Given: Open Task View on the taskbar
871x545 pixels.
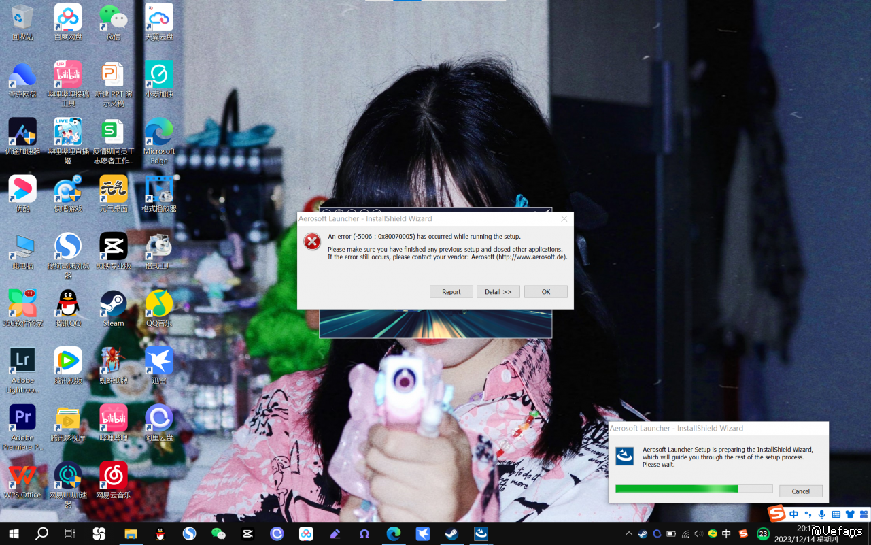Looking at the screenshot, I should pyautogui.click(x=70, y=534).
